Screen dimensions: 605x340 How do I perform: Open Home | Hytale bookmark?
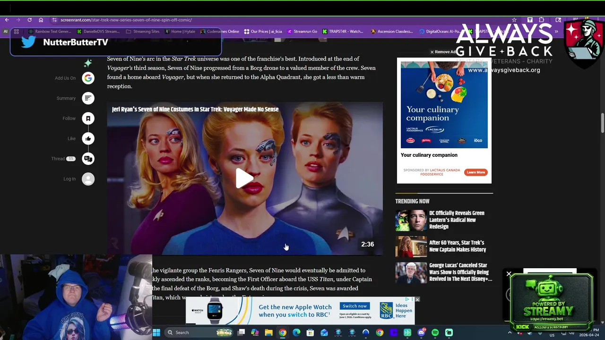coord(180,32)
